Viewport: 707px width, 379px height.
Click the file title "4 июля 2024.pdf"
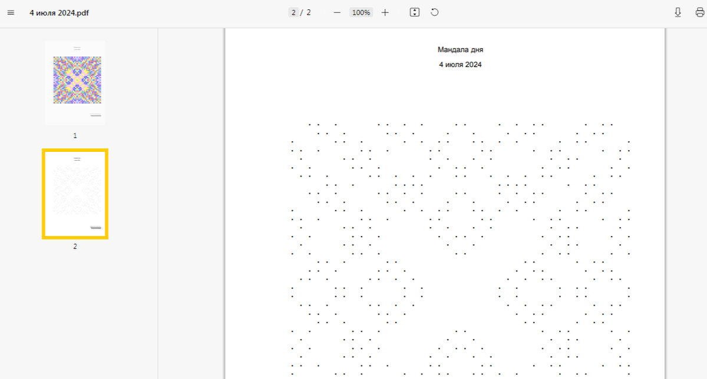tap(60, 12)
